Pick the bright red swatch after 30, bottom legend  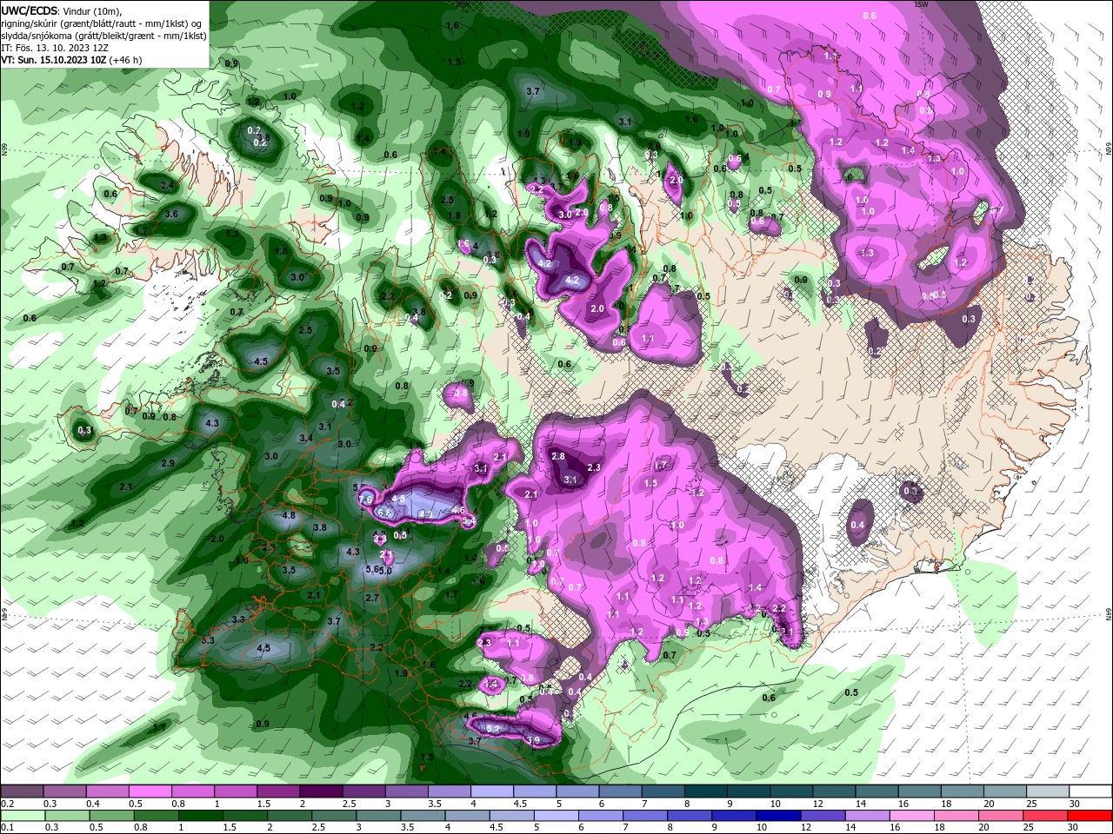coord(1090,816)
